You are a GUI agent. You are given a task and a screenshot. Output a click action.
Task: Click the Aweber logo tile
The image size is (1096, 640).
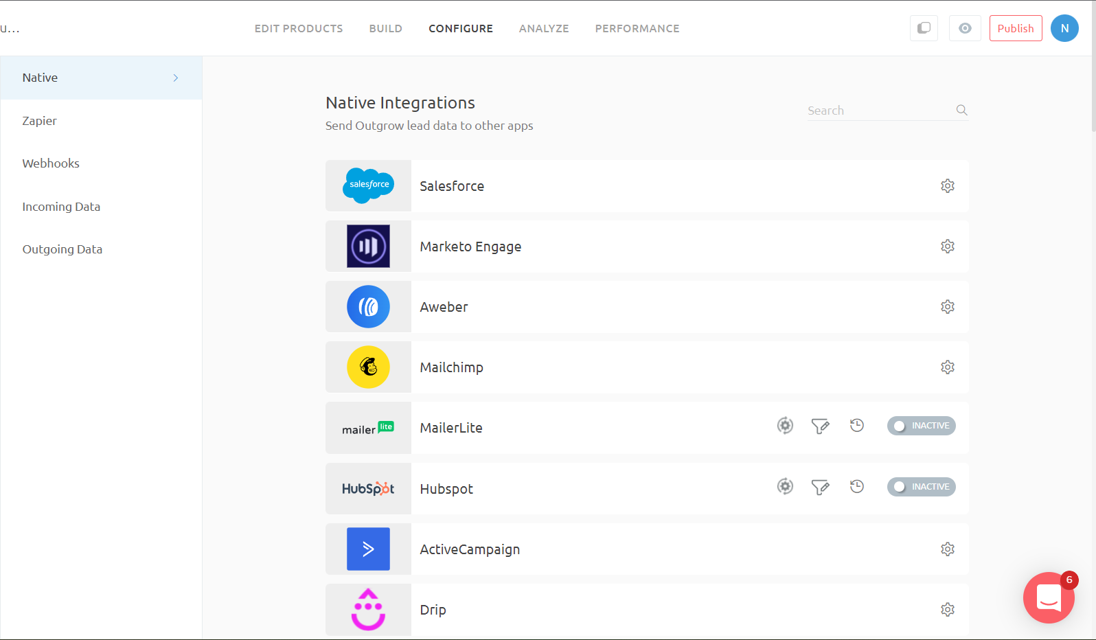(368, 307)
